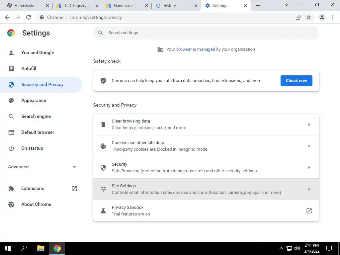Open the volume control in system tray
The width and height of the screenshot is (340, 255).
297,248
